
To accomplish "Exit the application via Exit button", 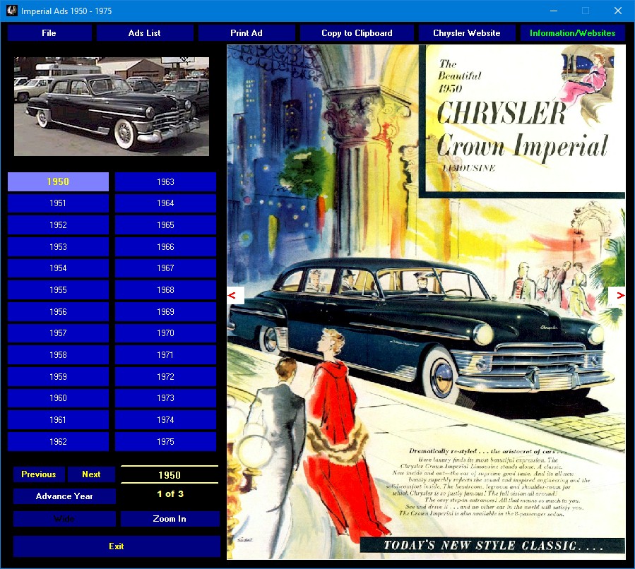I will click(x=117, y=546).
